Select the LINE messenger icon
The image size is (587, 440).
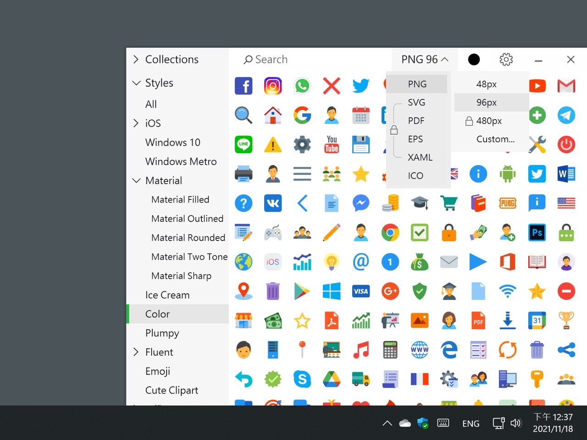click(x=244, y=144)
